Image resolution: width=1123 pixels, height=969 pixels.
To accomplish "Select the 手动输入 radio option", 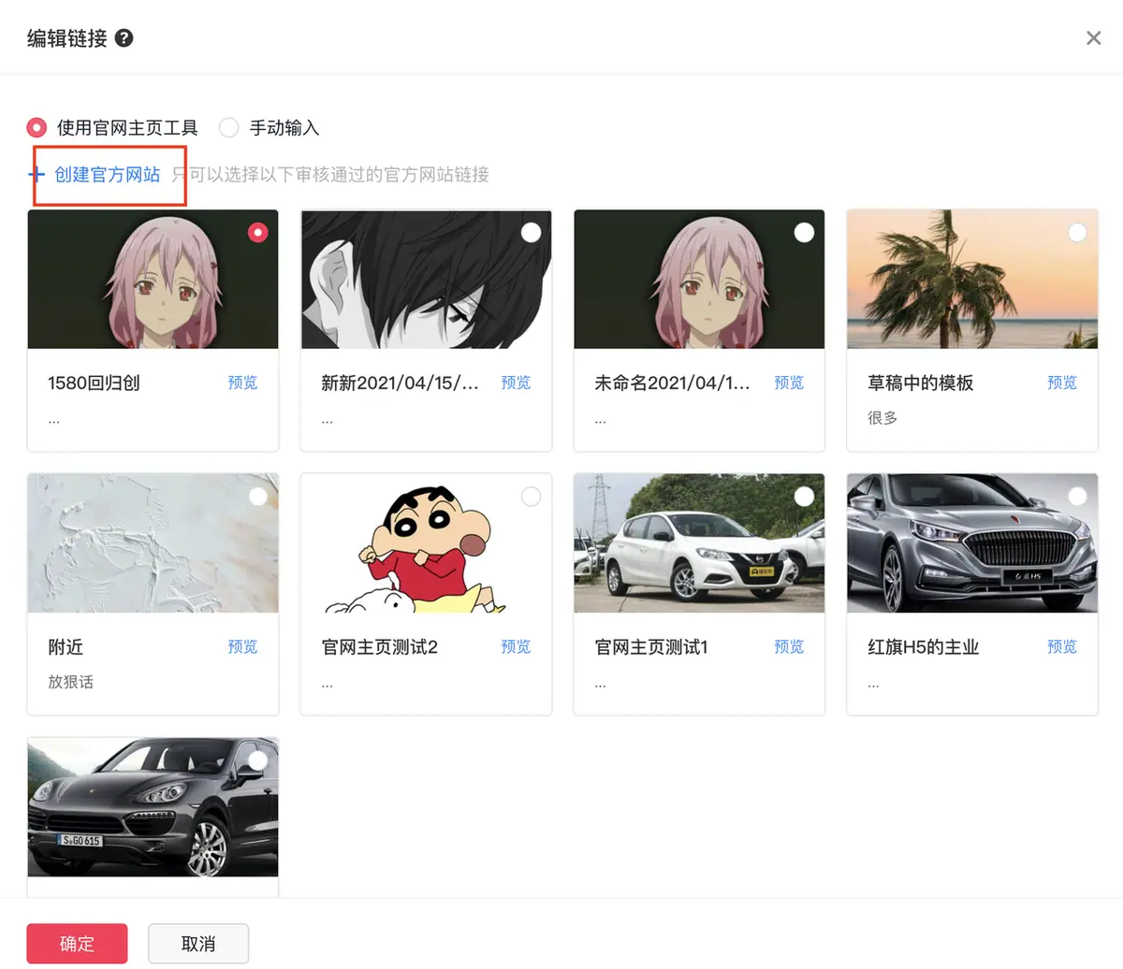I will pos(228,127).
